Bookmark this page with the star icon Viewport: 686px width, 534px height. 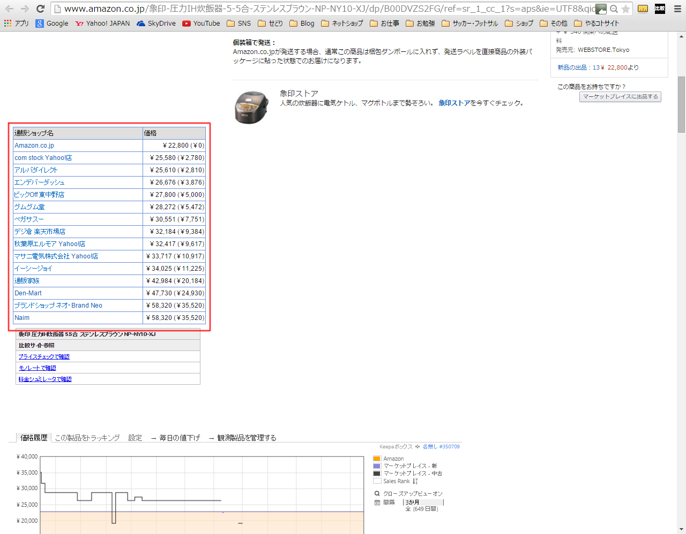[x=625, y=9]
